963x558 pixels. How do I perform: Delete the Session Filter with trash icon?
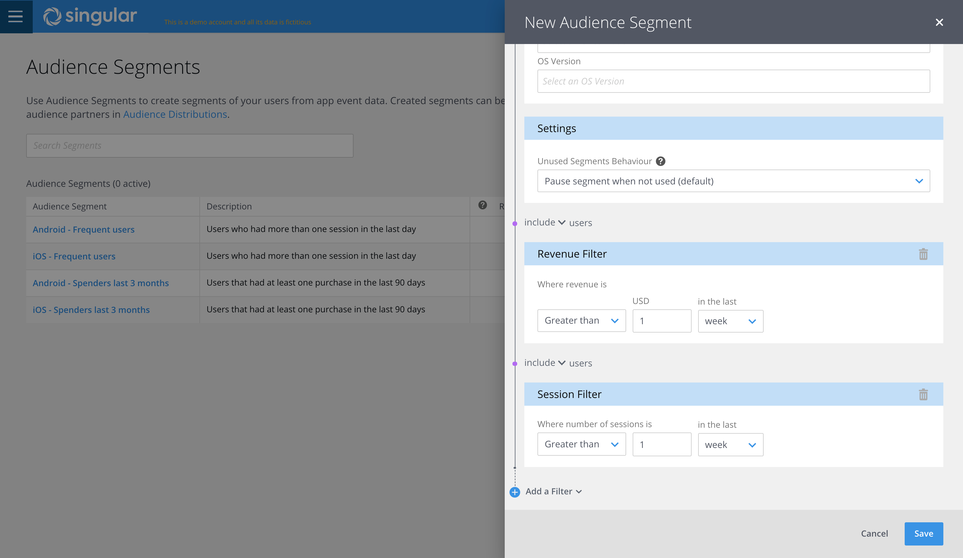[923, 394]
